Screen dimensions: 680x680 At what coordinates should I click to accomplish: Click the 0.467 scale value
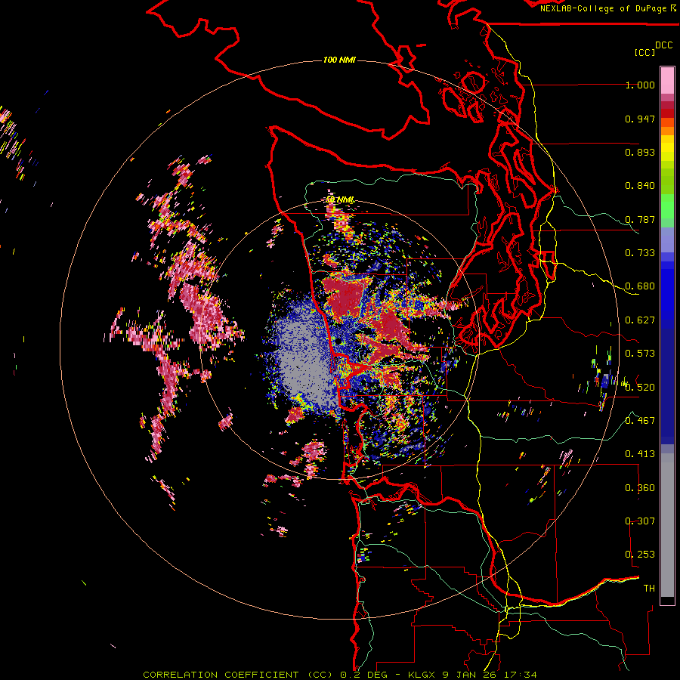coord(640,421)
